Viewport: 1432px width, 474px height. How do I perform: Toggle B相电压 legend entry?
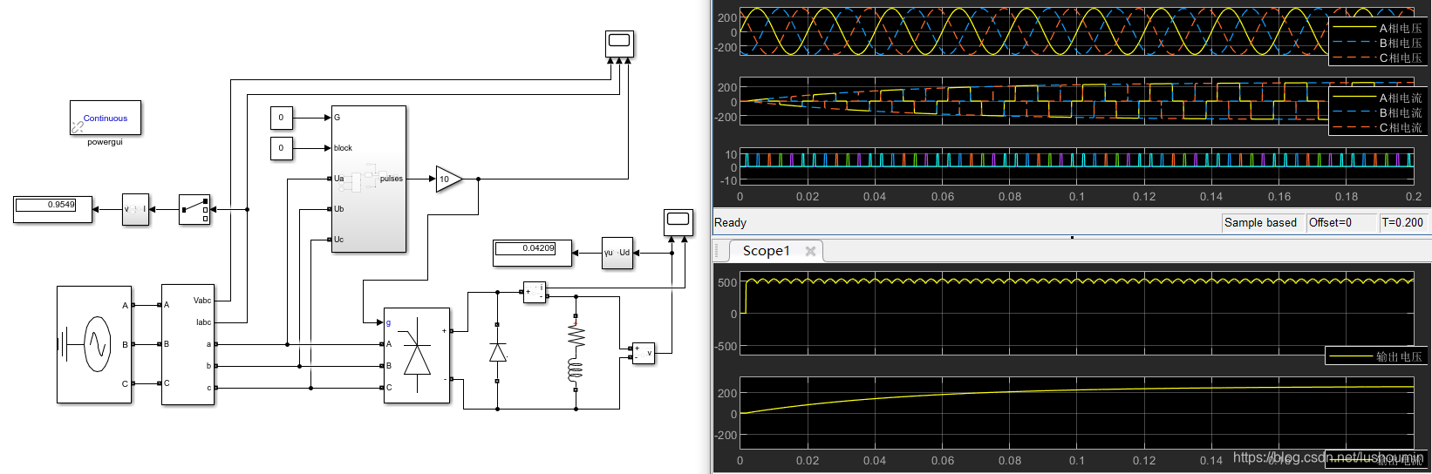(x=1378, y=44)
